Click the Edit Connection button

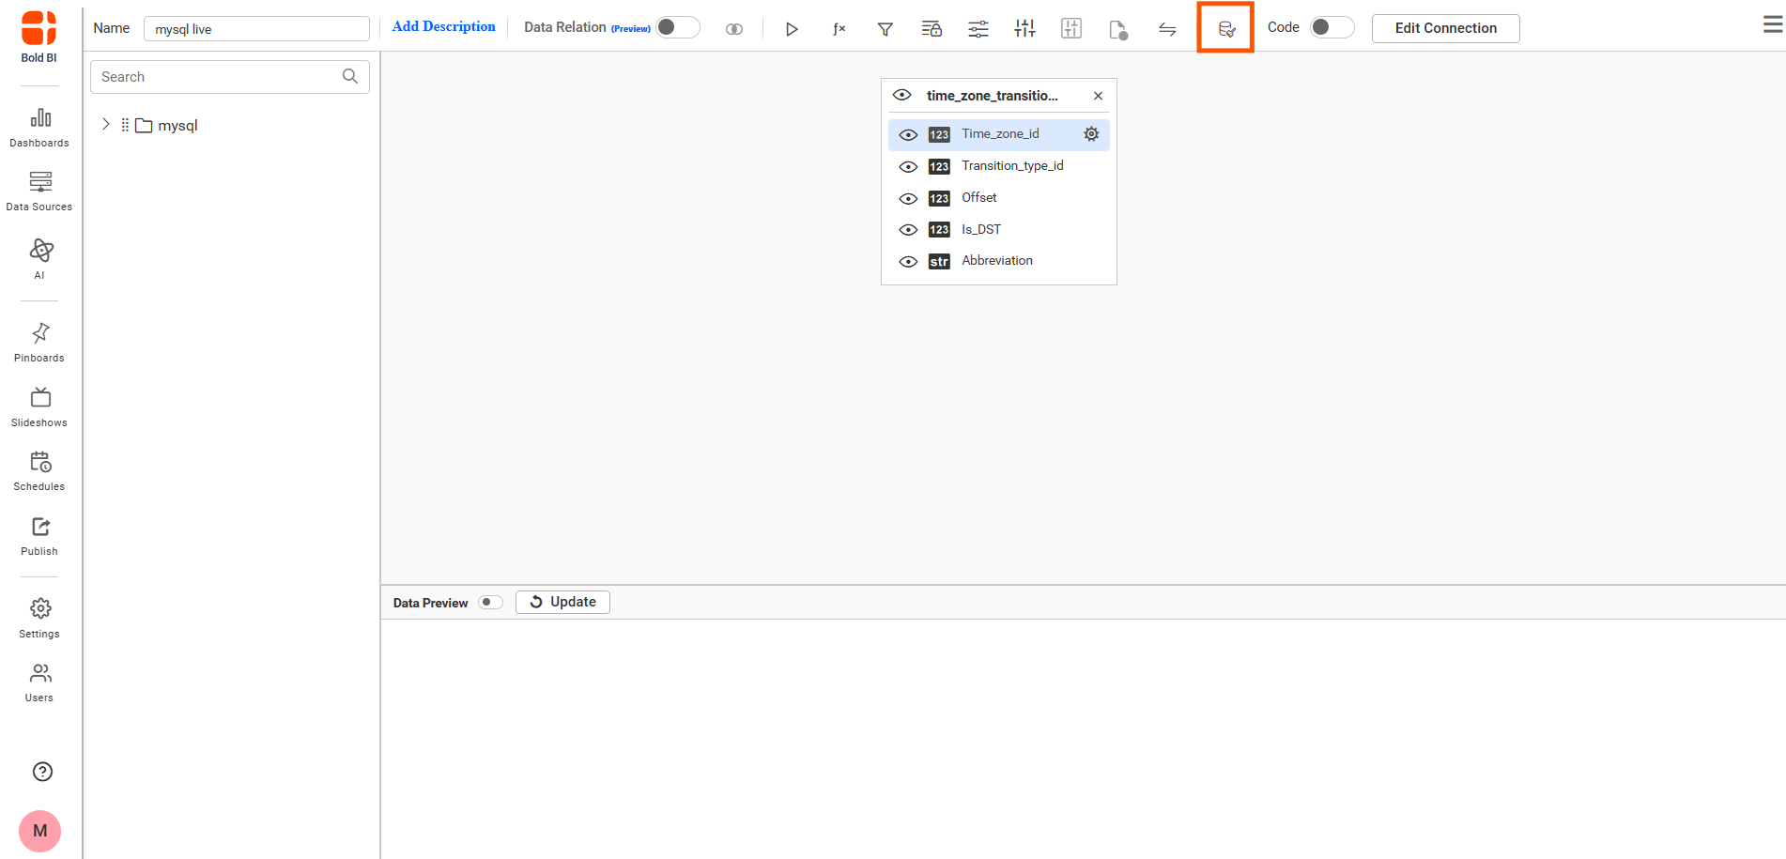(x=1445, y=28)
